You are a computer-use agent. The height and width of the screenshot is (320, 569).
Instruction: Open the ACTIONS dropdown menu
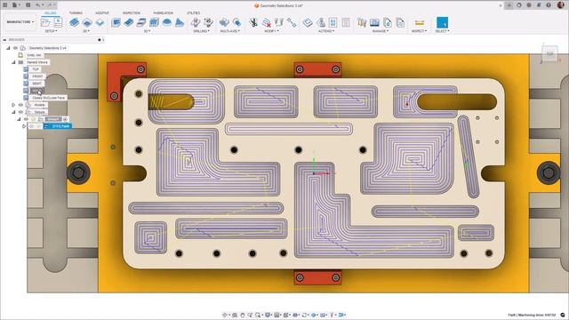[x=326, y=31]
